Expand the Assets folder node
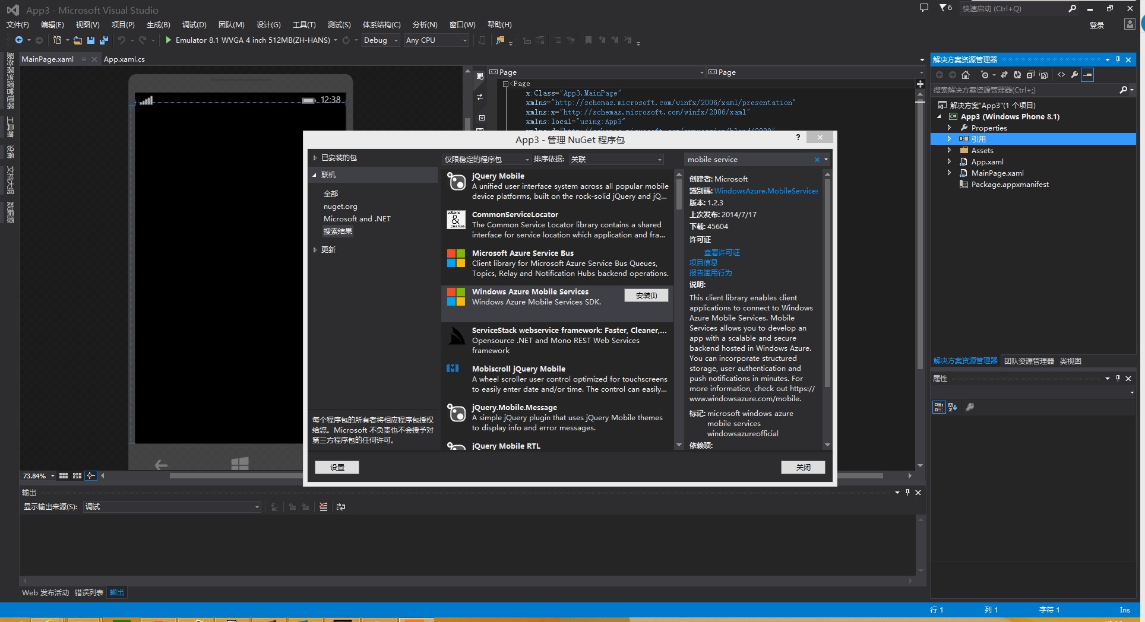1145x622 pixels. 949,150
